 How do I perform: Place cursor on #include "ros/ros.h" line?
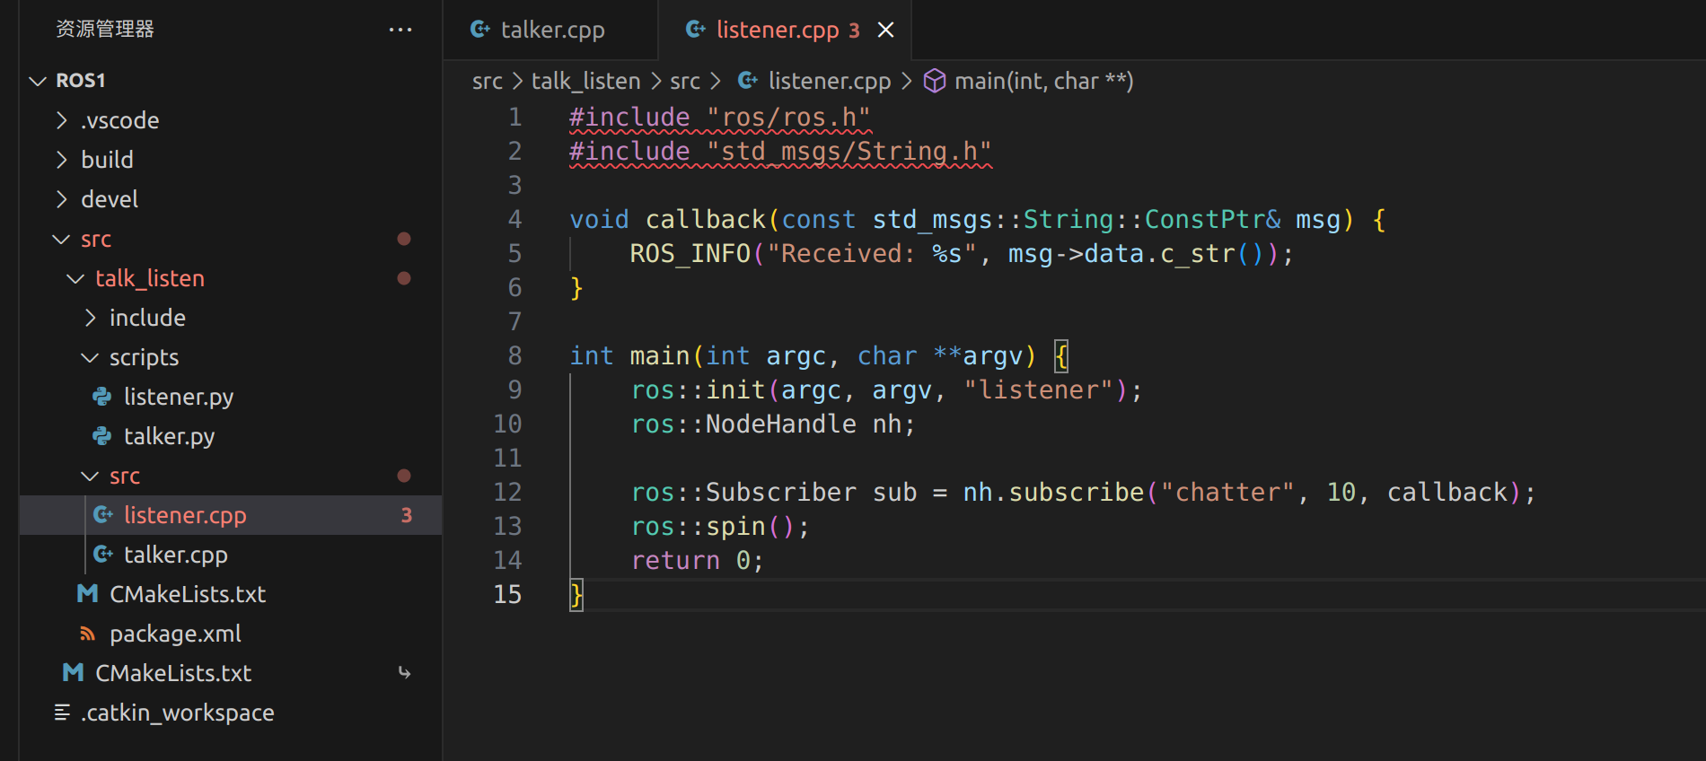(720, 118)
